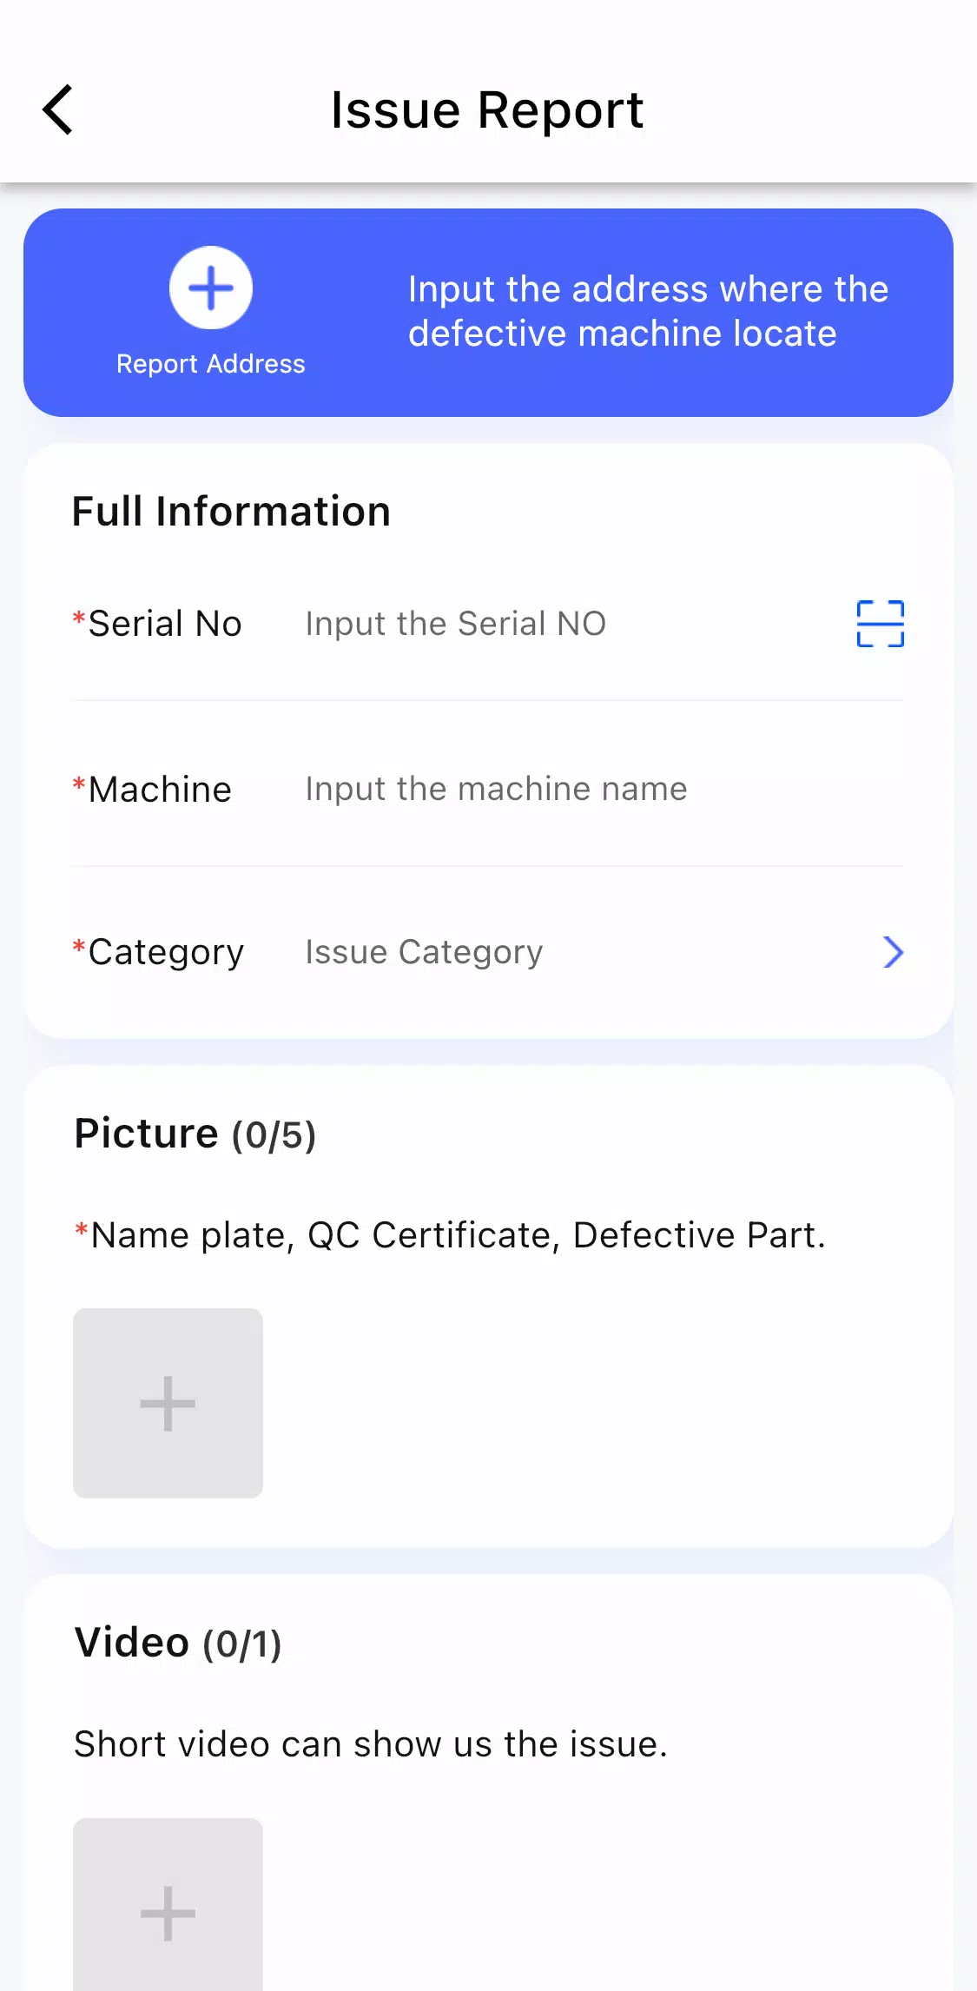This screenshot has height=1991, width=977.
Task: Tap the Video (0/1) section heading
Action: pos(178,1643)
